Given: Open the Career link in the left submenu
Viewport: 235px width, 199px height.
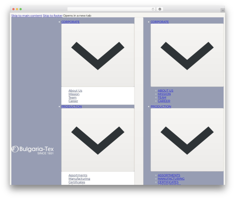Looking at the screenshot, I should pyautogui.click(x=73, y=101).
